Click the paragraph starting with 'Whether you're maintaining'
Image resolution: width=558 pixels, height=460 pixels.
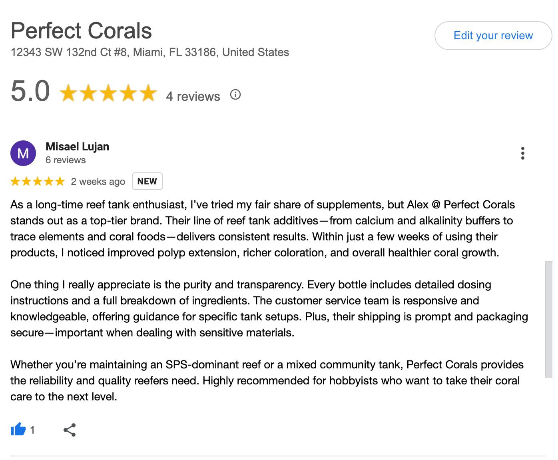[x=264, y=380]
